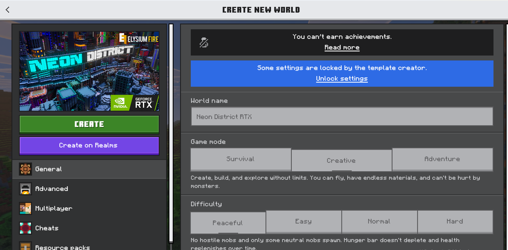Image resolution: width=508 pixels, height=250 pixels.
Task: Select Creative game mode
Action: 342,160
